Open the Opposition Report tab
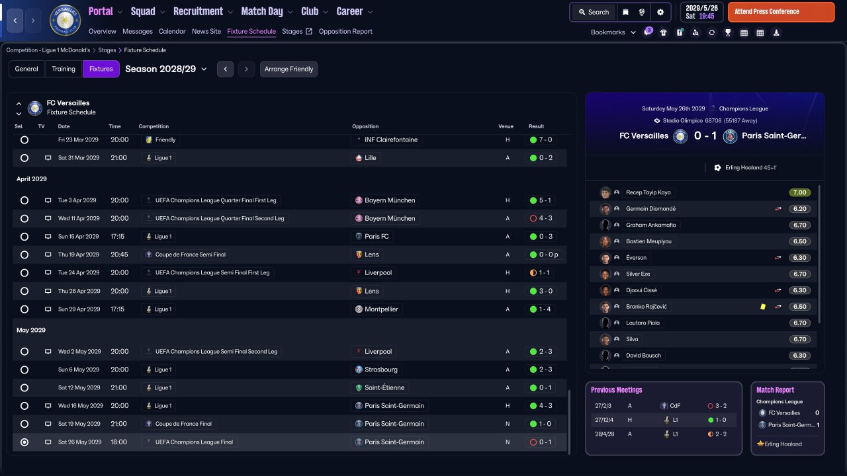847x476 pixels. pyautogui.click(x=345, y=31)
